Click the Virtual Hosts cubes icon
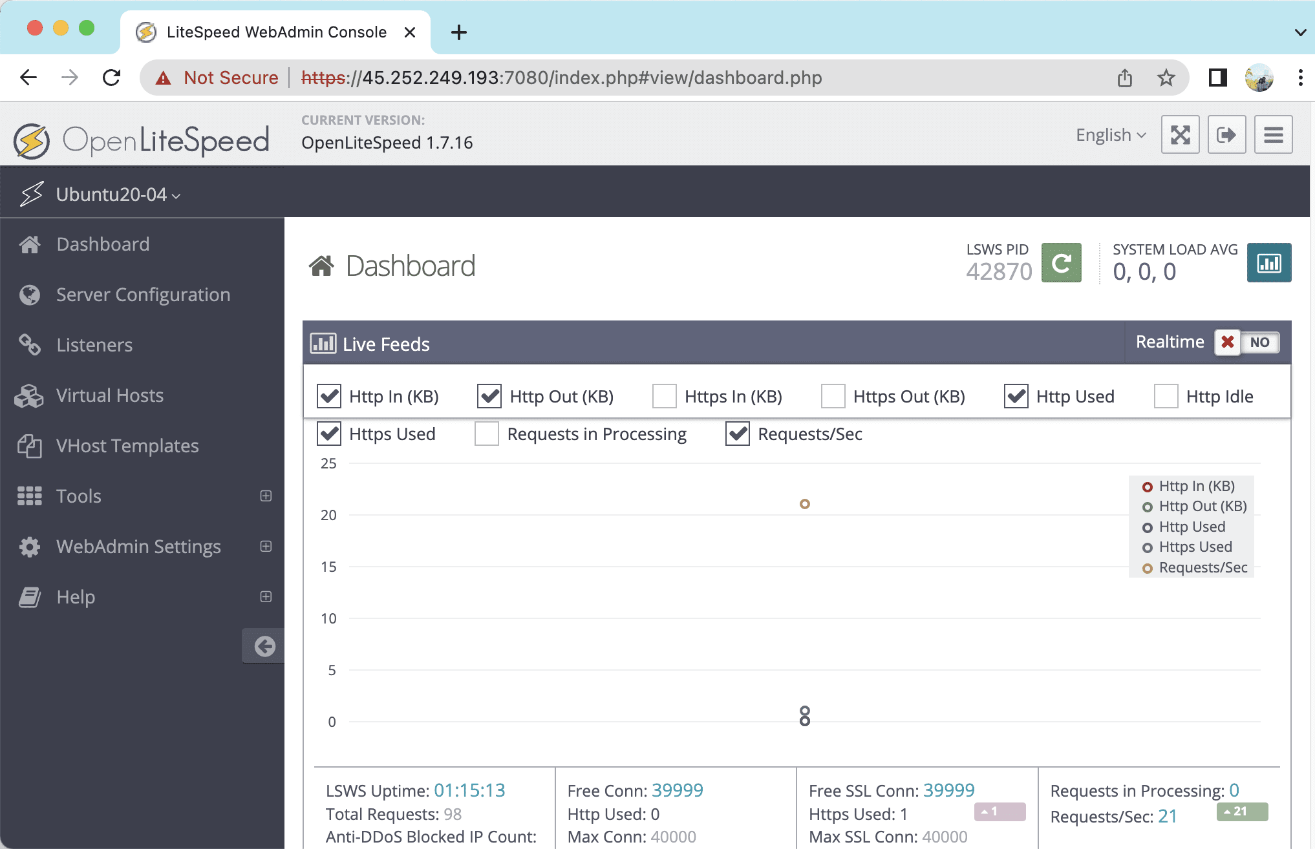This screenshot has height=849, width=1315. tap(29, 395)
